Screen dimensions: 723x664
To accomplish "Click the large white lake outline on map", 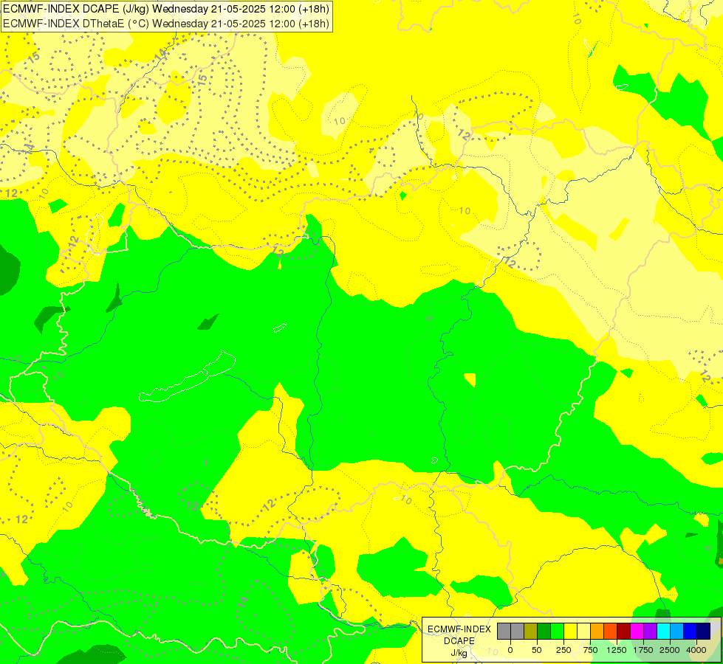I will [x=188, y=378].
